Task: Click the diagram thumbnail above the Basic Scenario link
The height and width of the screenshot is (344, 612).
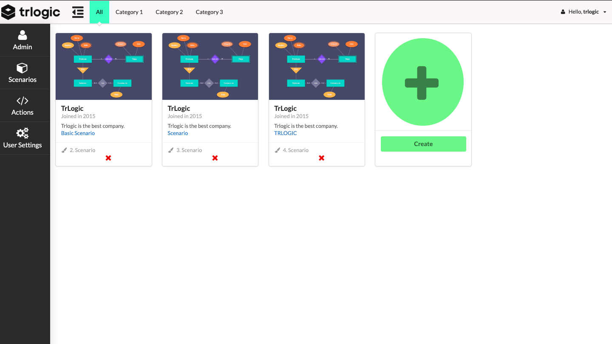Action: [x=104, y=66]
